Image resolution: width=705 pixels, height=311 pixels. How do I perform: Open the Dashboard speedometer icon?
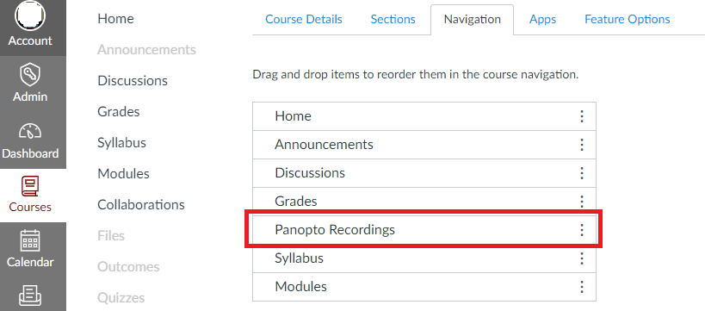[x=30, y=132]
